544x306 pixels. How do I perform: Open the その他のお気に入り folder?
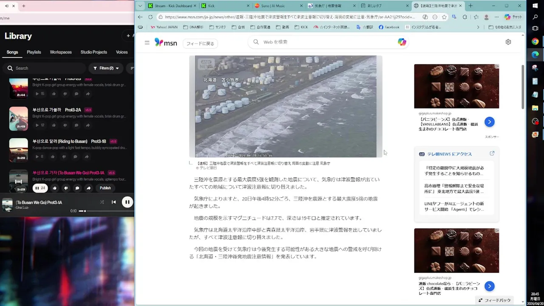tap(504, 27)
